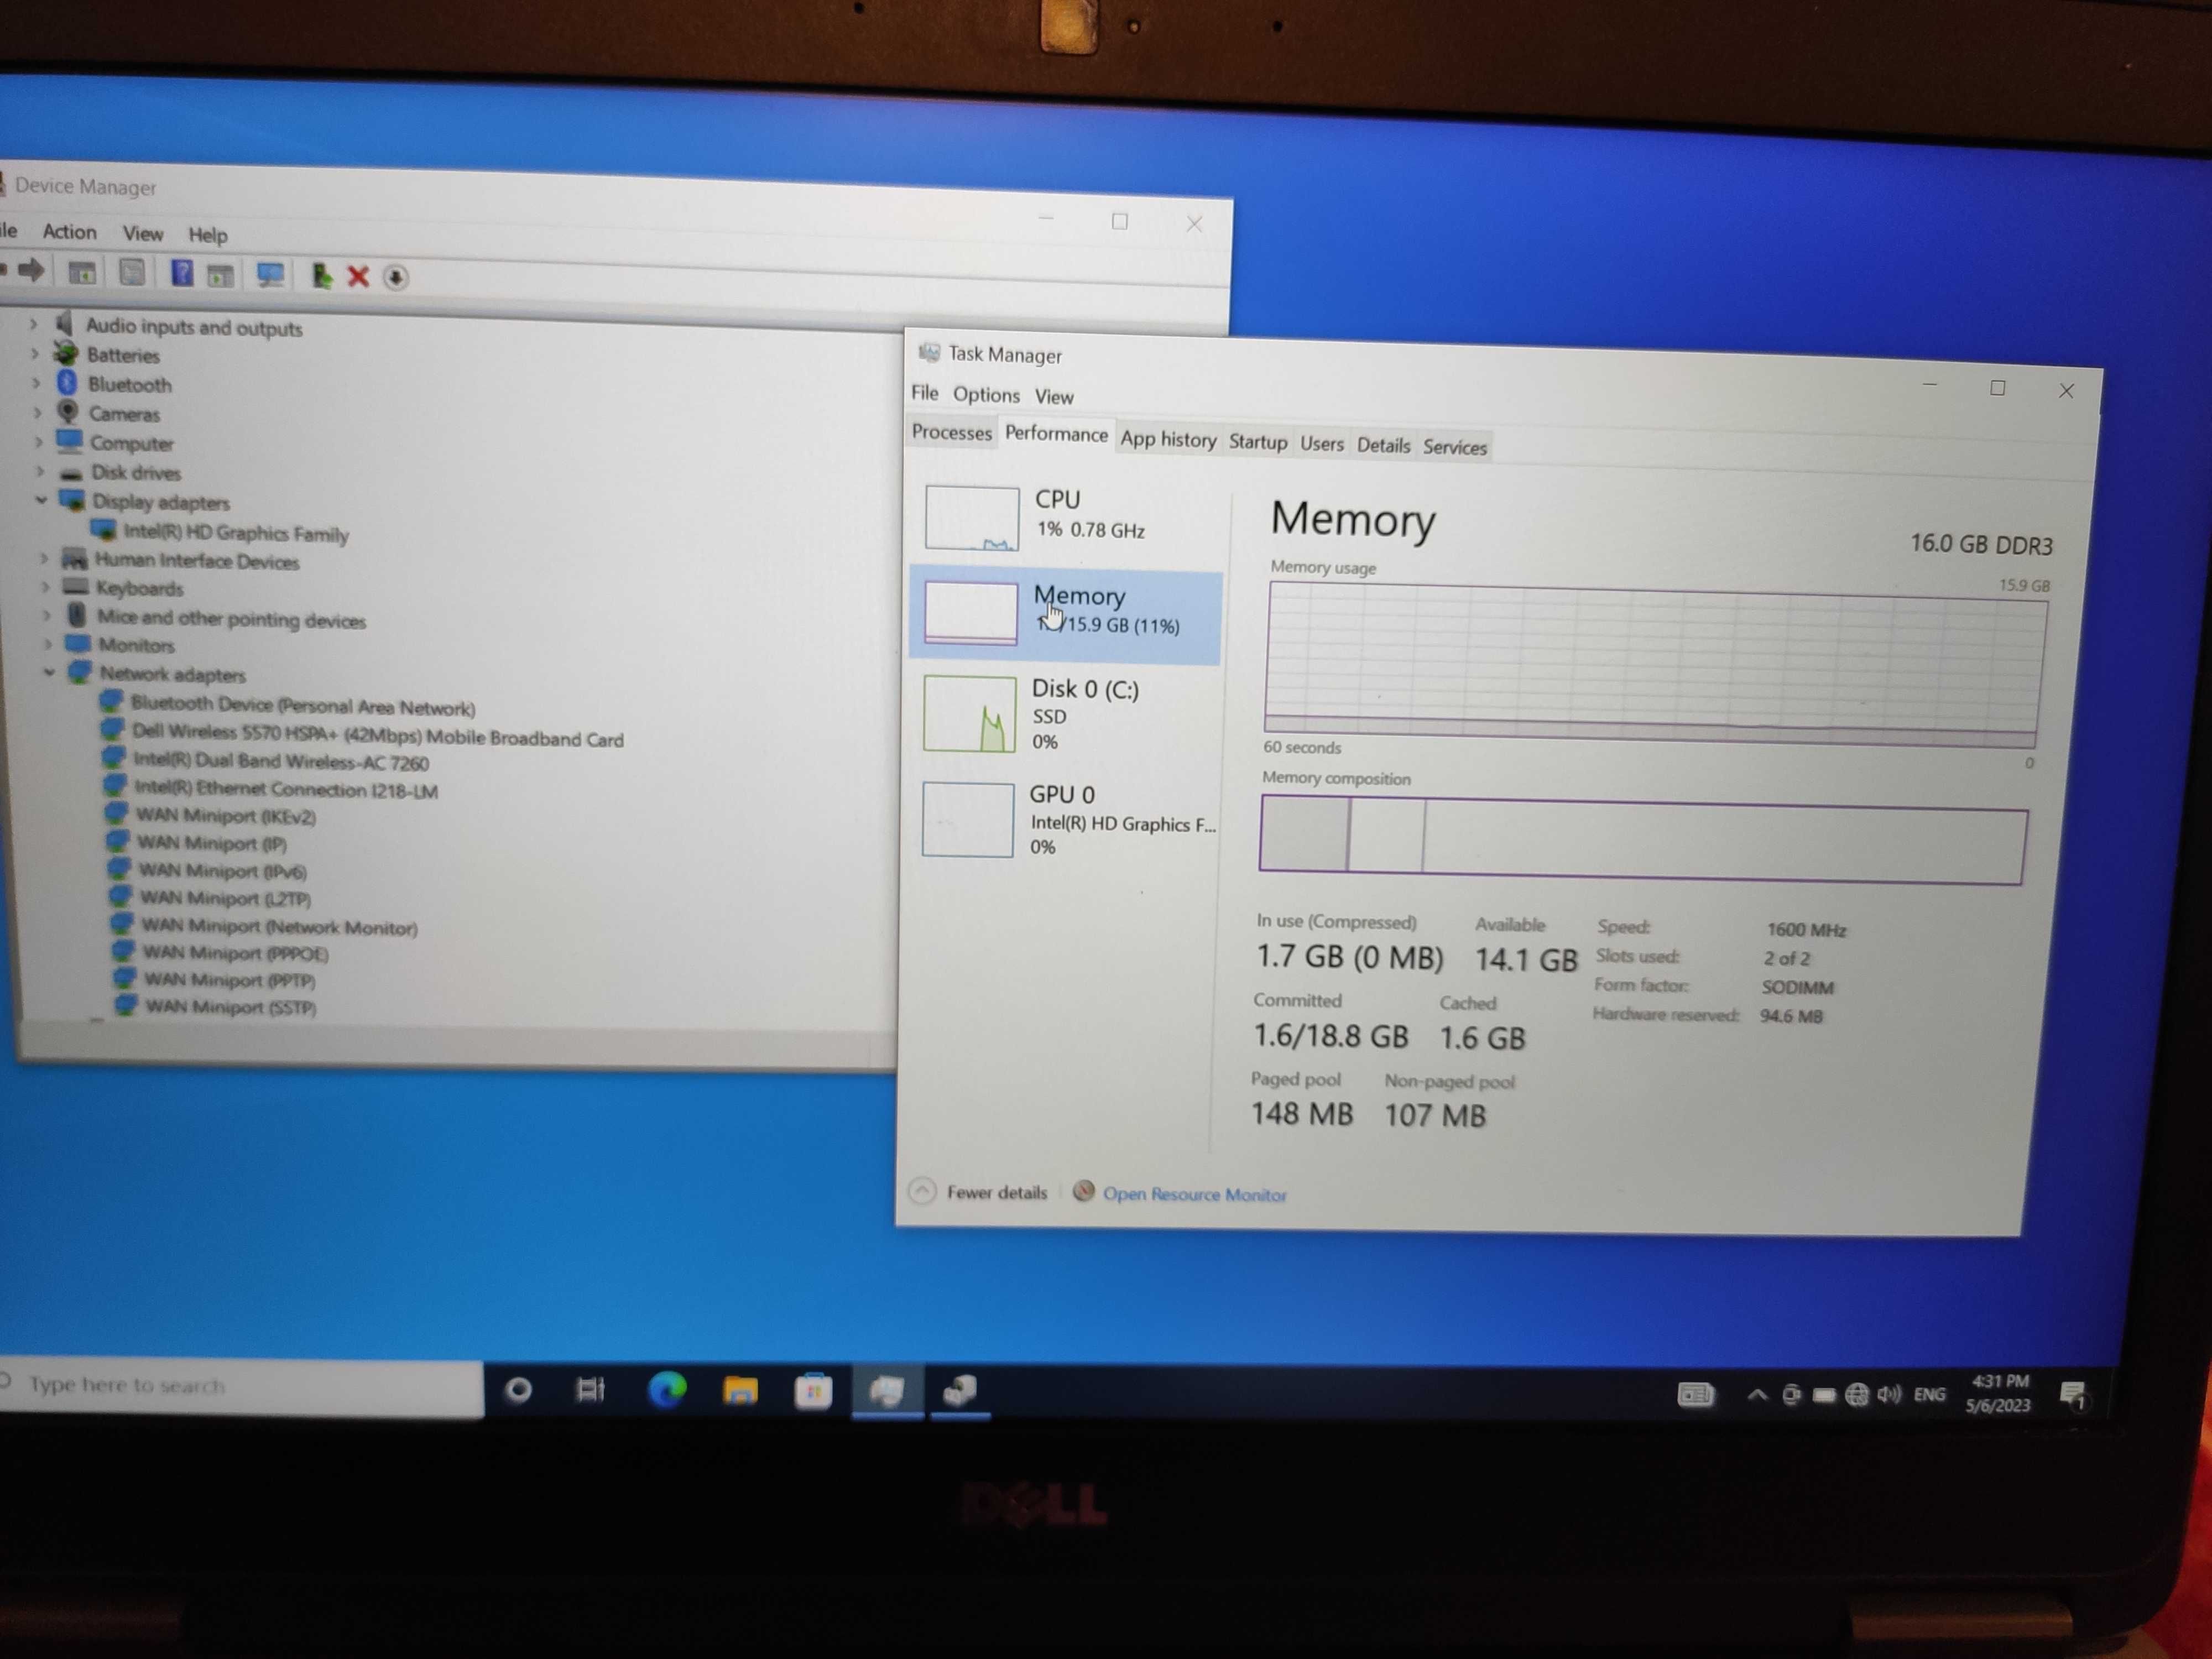Viewport: 2212px width, 1659px height.
Task: Select Intel(R) HD Graphics Family device
Action: coord(236,534)
